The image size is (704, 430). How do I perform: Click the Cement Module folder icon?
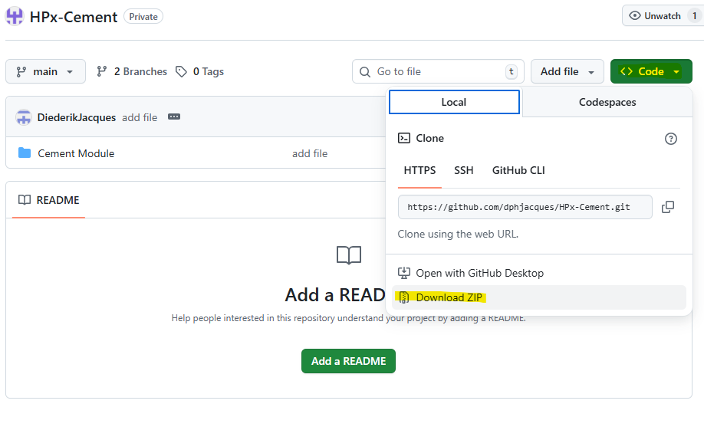[25, 153]
